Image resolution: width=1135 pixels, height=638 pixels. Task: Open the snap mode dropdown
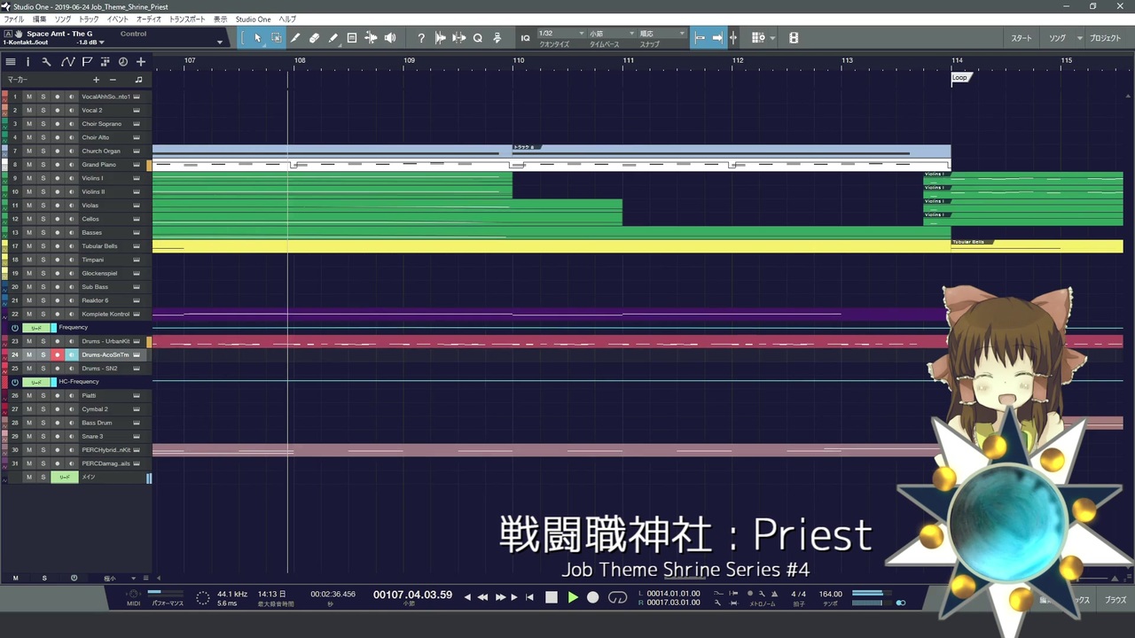[x=661, y=34]
